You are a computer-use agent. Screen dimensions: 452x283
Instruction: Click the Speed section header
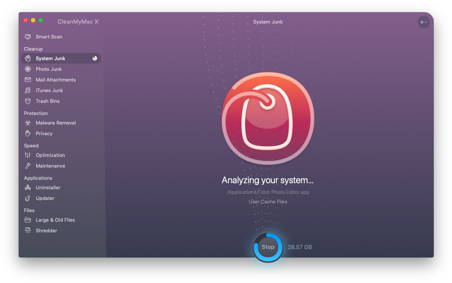click(31, 145)
